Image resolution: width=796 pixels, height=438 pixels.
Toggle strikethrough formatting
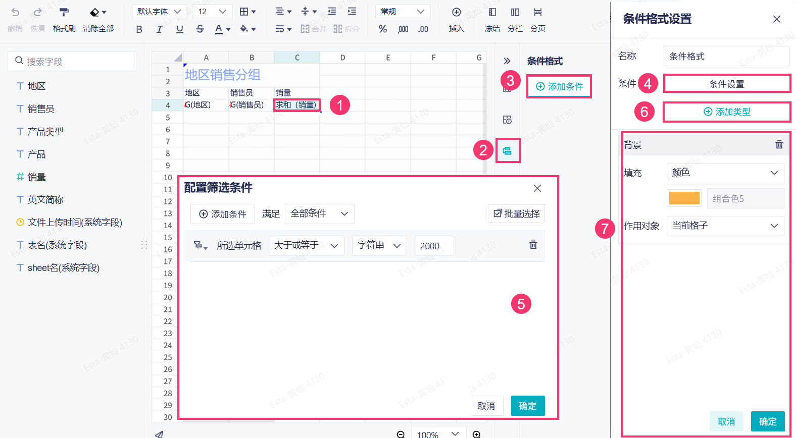coord(200,29)
